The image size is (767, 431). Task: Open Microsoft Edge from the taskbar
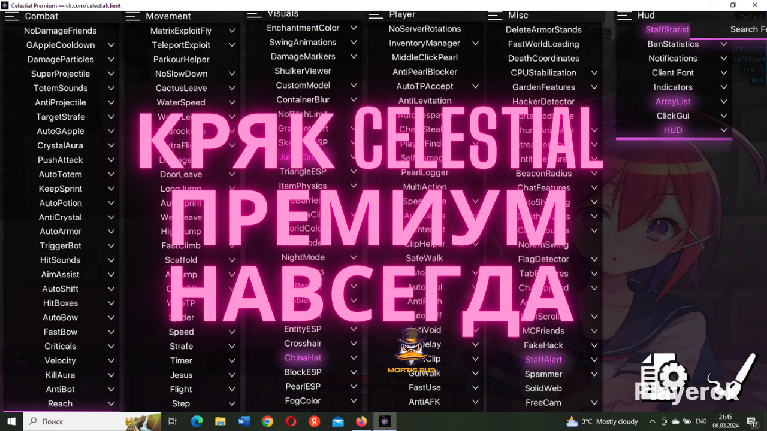pos(197,421)
